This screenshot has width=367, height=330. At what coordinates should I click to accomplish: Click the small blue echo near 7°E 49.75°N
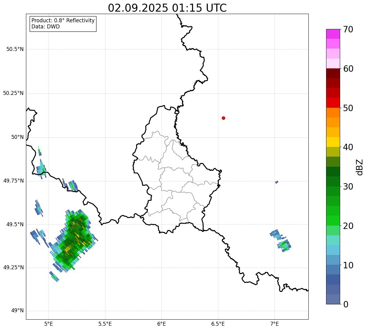tap(277, 182)
